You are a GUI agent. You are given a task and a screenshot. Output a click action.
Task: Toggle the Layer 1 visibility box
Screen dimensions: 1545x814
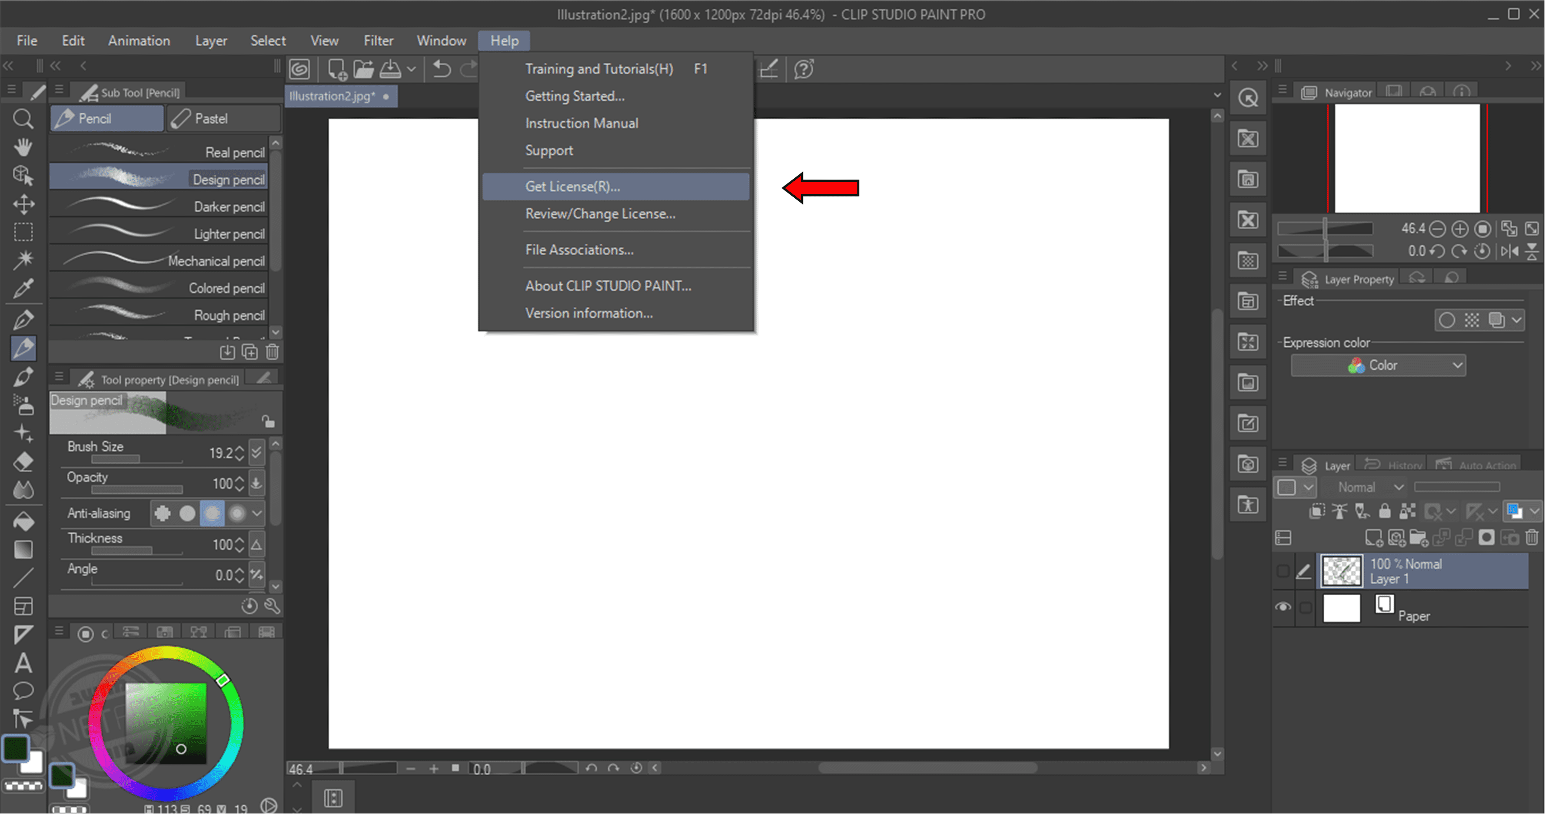point(1283,571)
